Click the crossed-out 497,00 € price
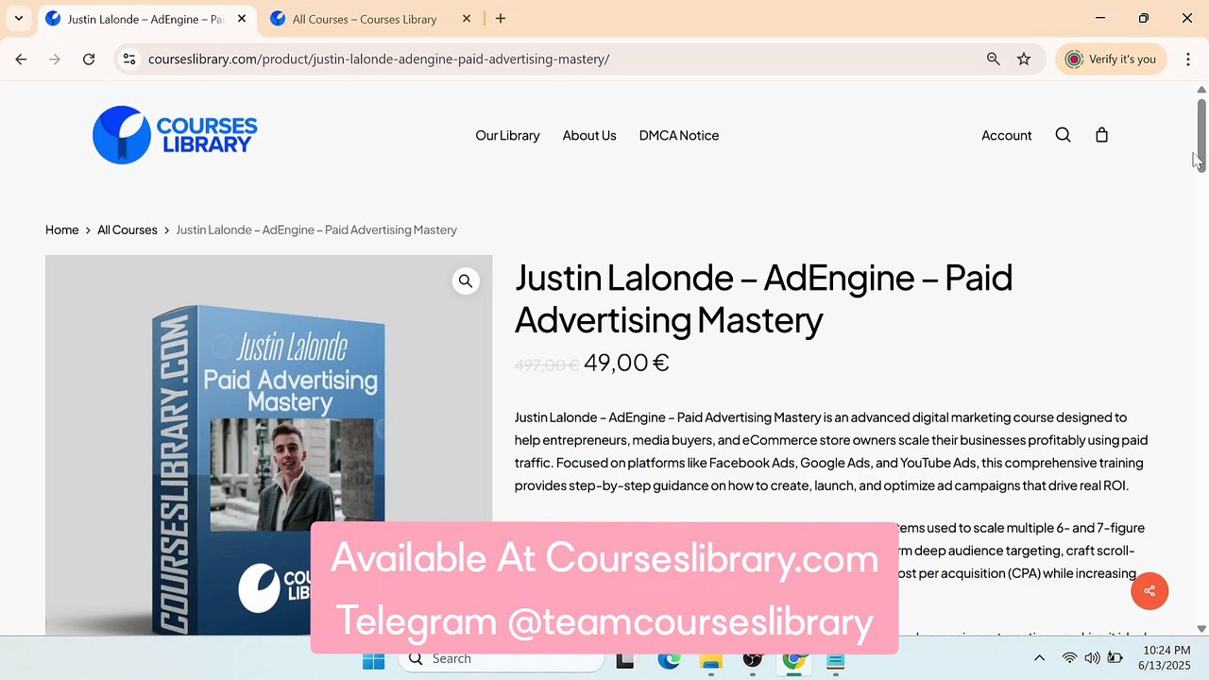Viewport: 1209px width, 680px height. click(x=547, y=365)
